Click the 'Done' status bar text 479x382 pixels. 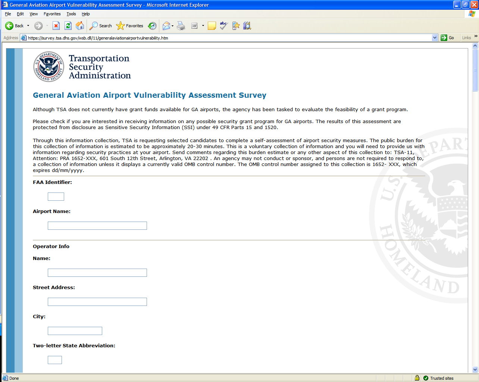pos(14,378)
